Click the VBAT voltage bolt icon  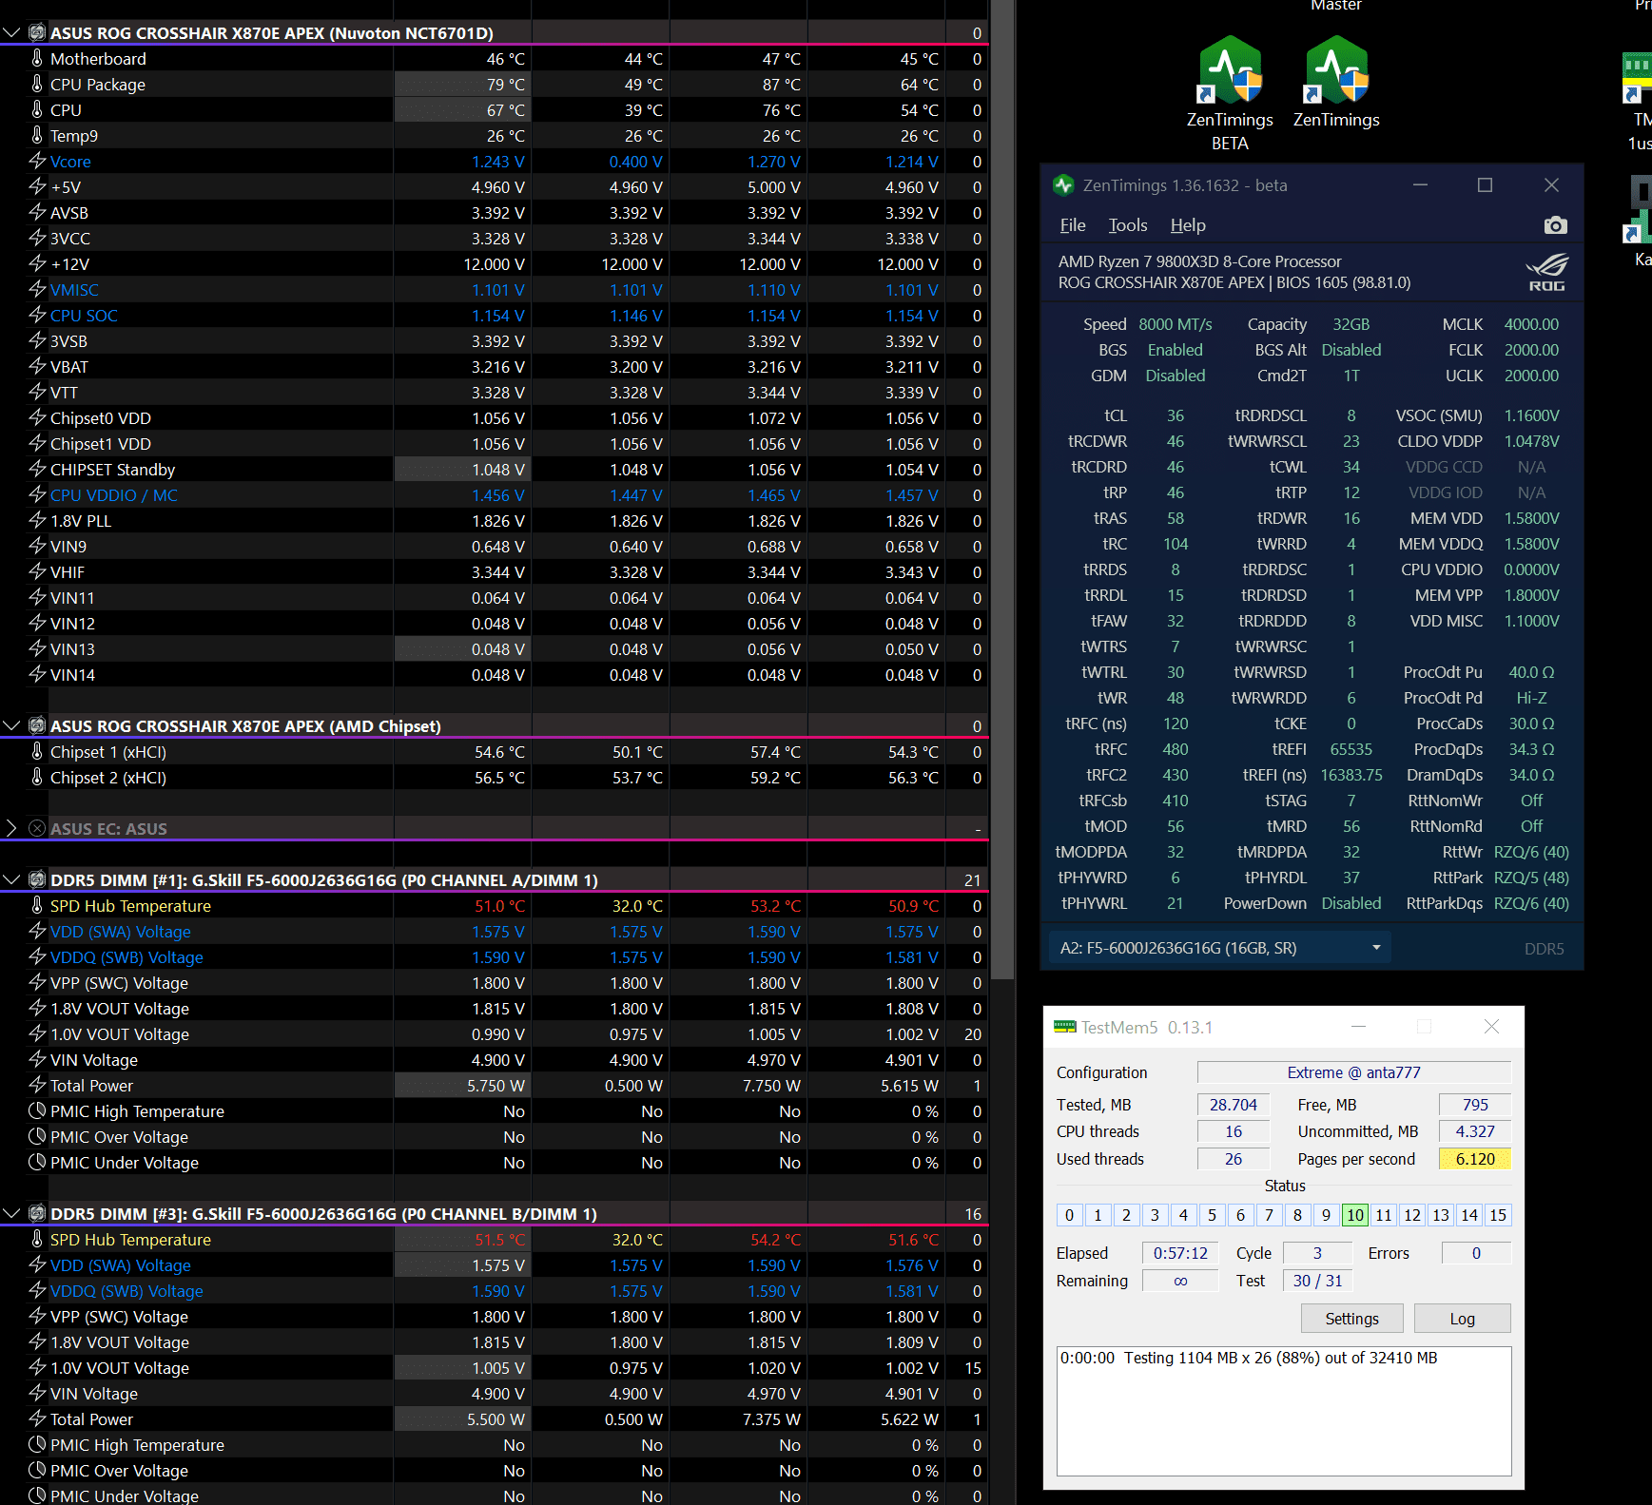point(37,366)
